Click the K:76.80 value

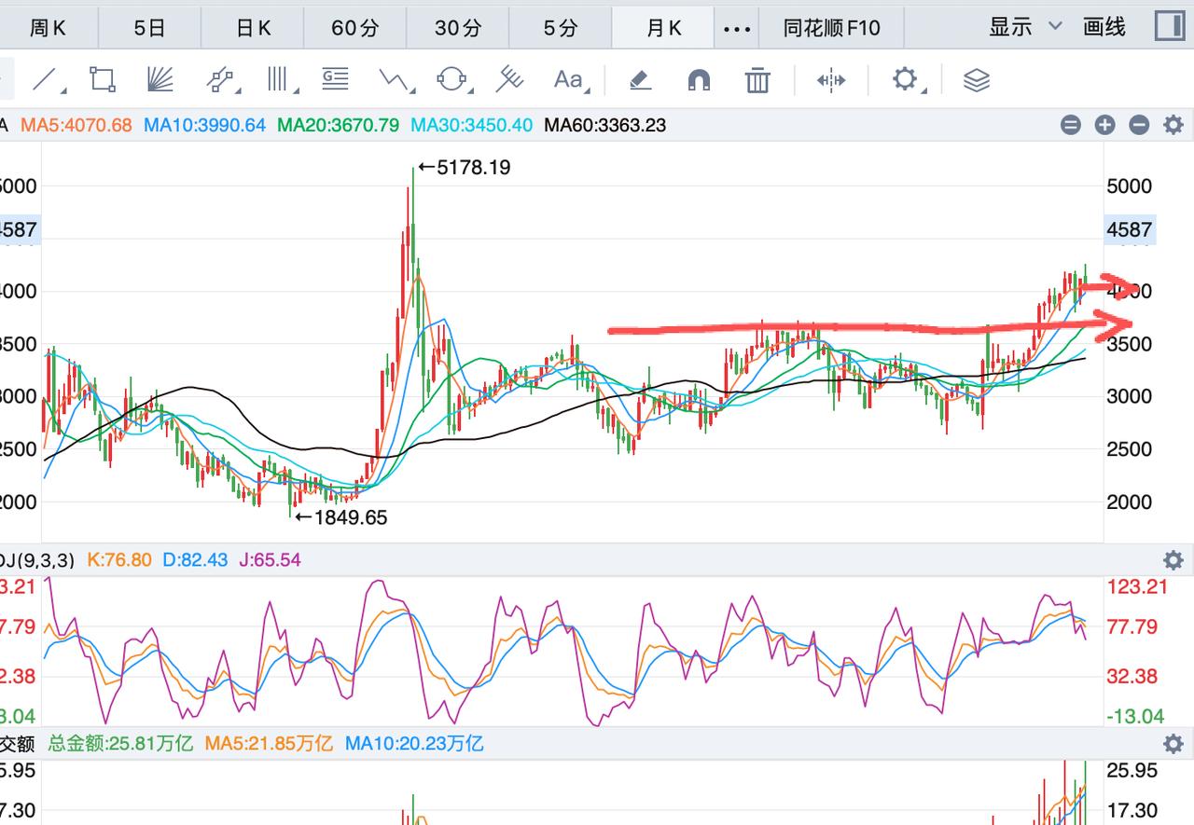(x=118, y=560)
